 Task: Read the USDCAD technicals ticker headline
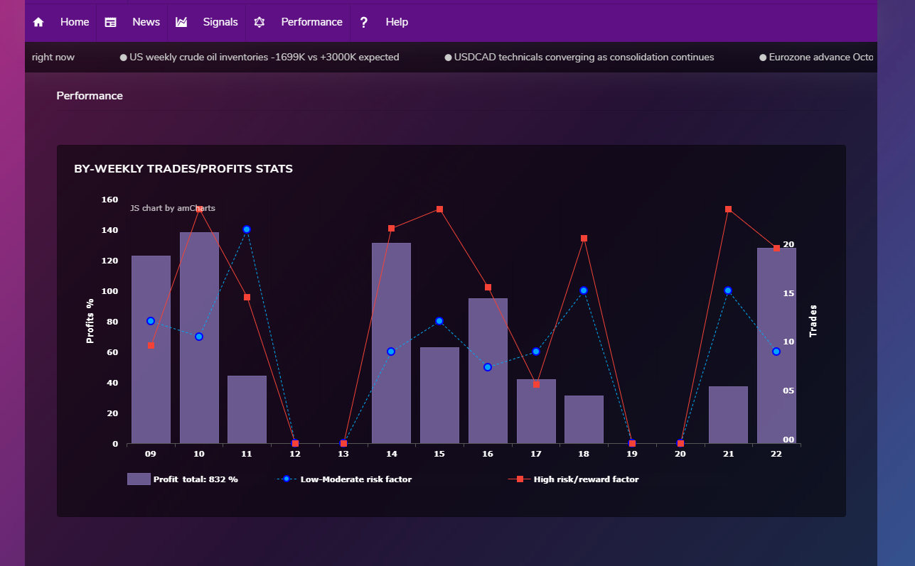tap(584, 57)
